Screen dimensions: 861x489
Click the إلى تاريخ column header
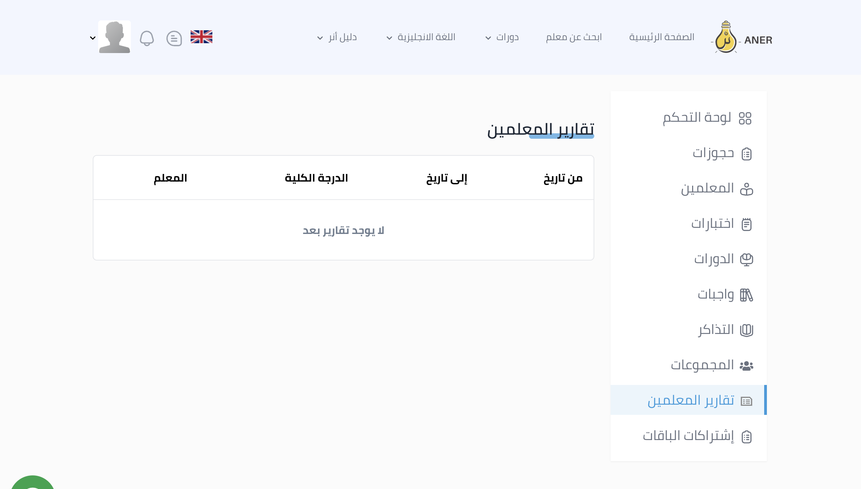447,178
